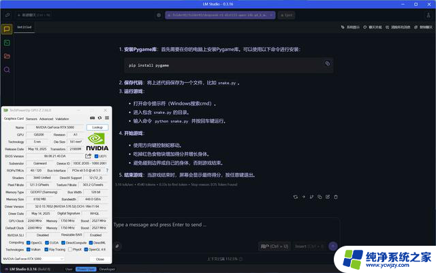This screenshot has height=273, width=436.
Task: Attach a file using the paperclip icon
Action: 117,246
